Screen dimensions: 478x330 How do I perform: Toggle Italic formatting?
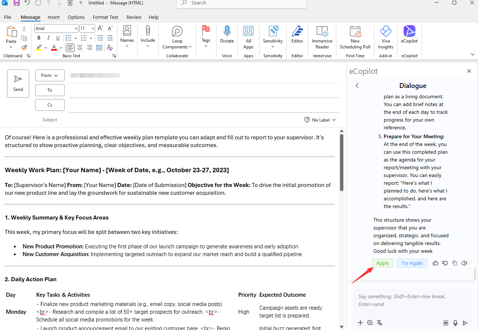48,38
